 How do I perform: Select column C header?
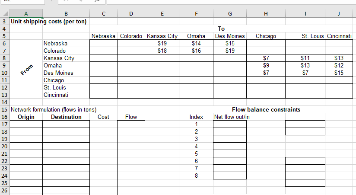[104, 14]
